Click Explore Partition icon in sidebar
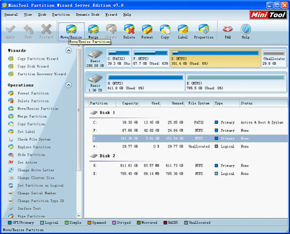Image resolution: width=290 pixels, height=234 pixels. tap(11, 147)
